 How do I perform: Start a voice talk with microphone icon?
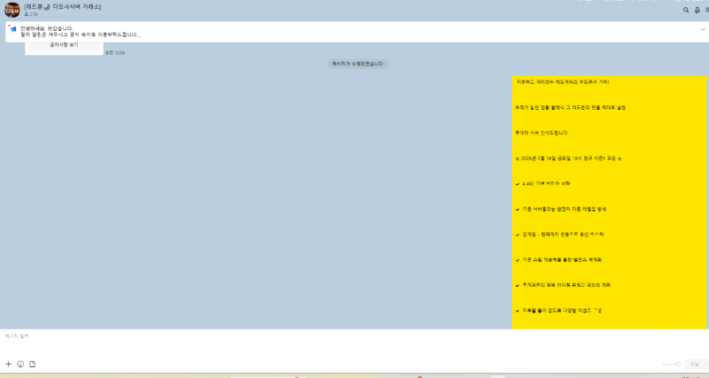click(697, 10)
